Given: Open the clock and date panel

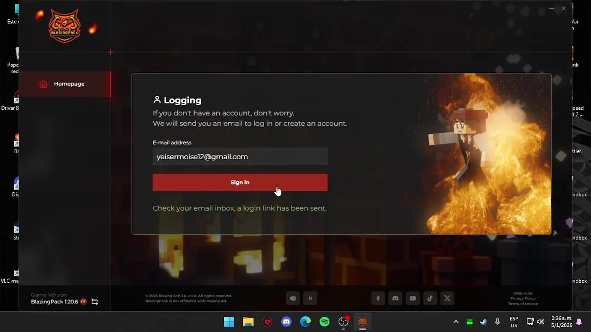Looking at the screenshot, I should tap(562, 322).
